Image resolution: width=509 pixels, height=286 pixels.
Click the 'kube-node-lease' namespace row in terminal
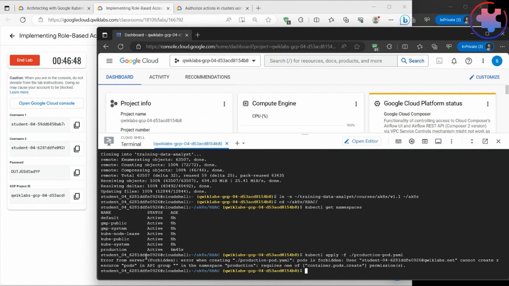(138, 234)
